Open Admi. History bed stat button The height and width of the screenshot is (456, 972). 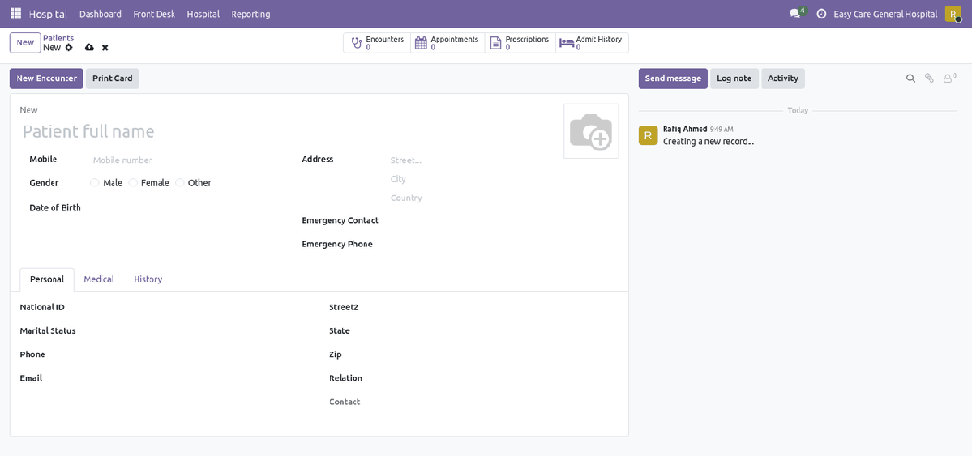pos(592,43)
